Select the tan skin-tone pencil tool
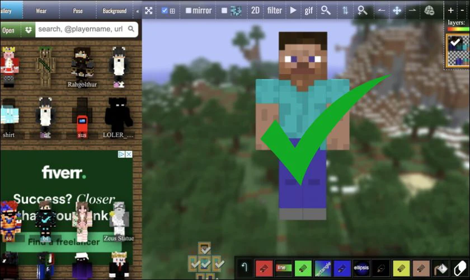 click(x=421, y=268)
